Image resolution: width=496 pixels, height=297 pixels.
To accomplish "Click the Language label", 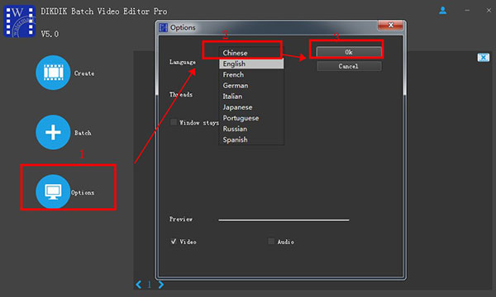I will (x=183, y=62).
